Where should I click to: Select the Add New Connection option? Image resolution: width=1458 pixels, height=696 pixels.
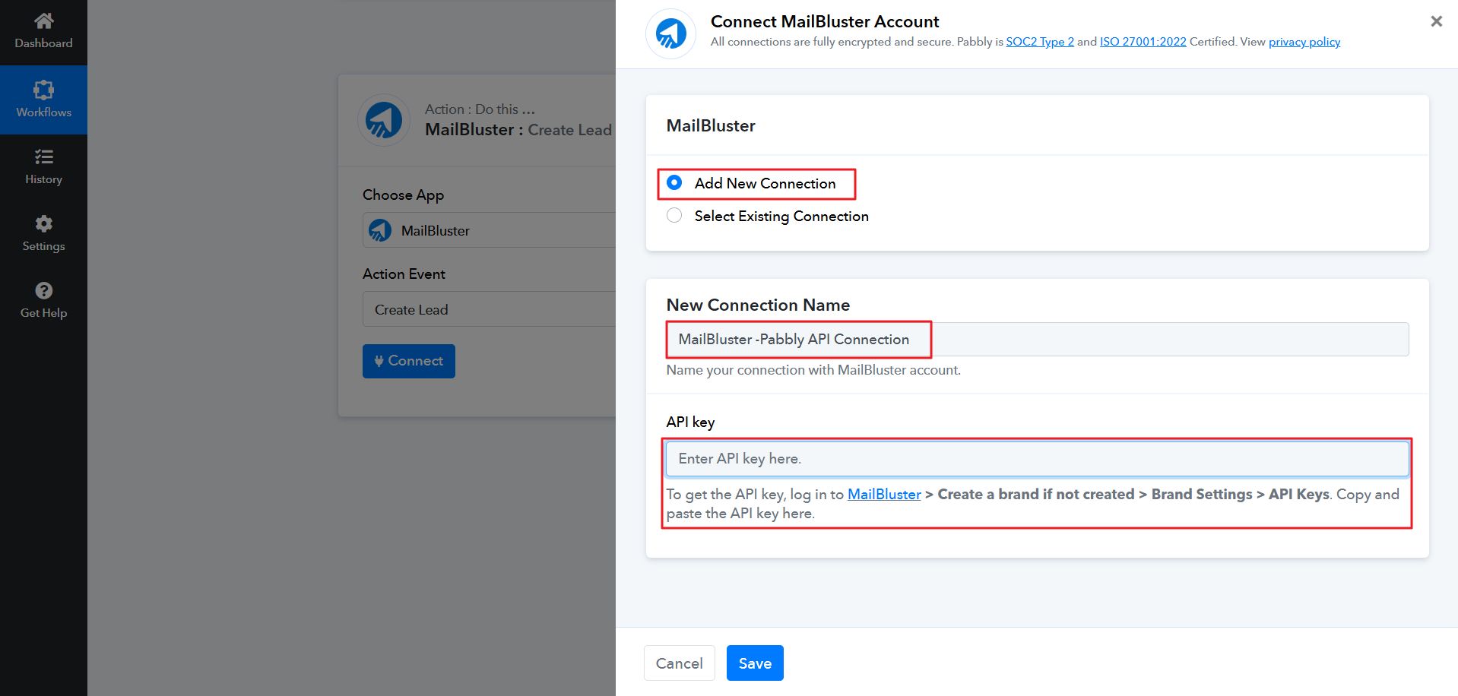pyautogui.click(x=674, y=183)
